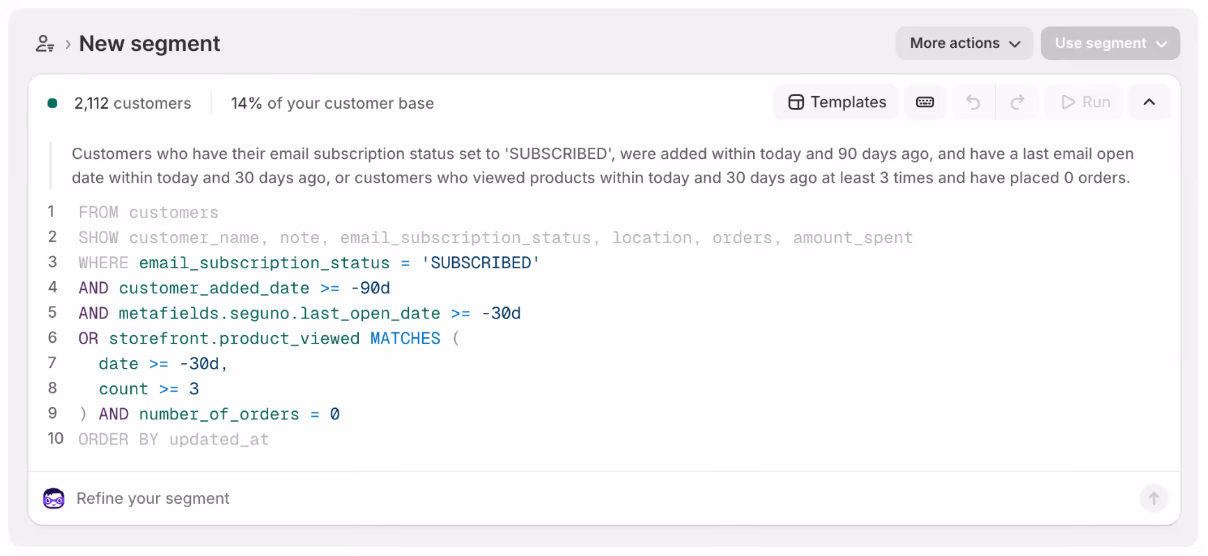The image size is (1208, 556).
Task: Submit refinement with the arrow button
Action: point(1154,499)
